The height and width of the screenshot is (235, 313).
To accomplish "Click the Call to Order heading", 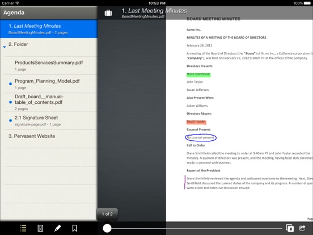I will (196, 145).
